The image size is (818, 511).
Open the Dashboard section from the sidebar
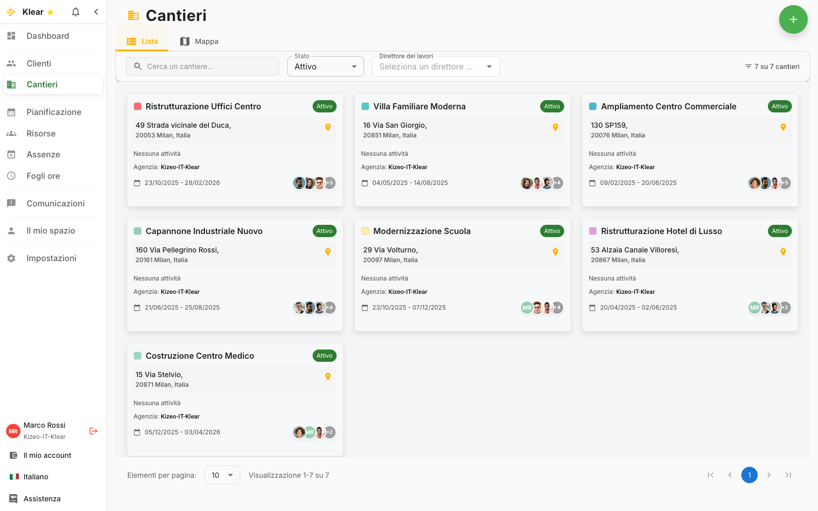[x=48, y=36]
